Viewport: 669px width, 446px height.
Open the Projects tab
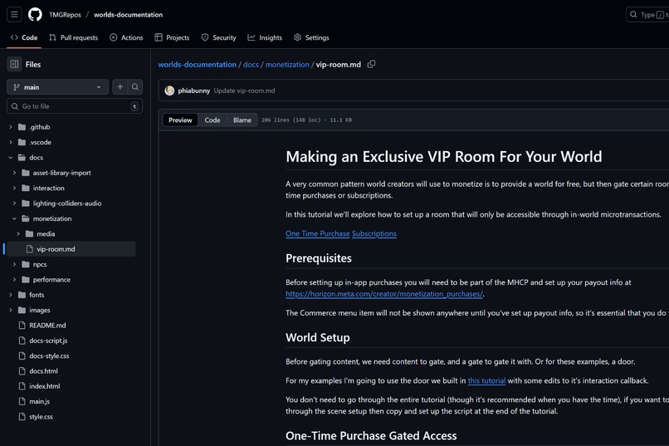pyautogui.click(x=172, y=37)
